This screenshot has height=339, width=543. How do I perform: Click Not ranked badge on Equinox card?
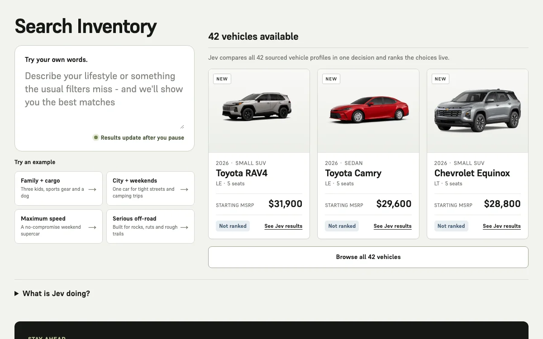coord(451,226)
